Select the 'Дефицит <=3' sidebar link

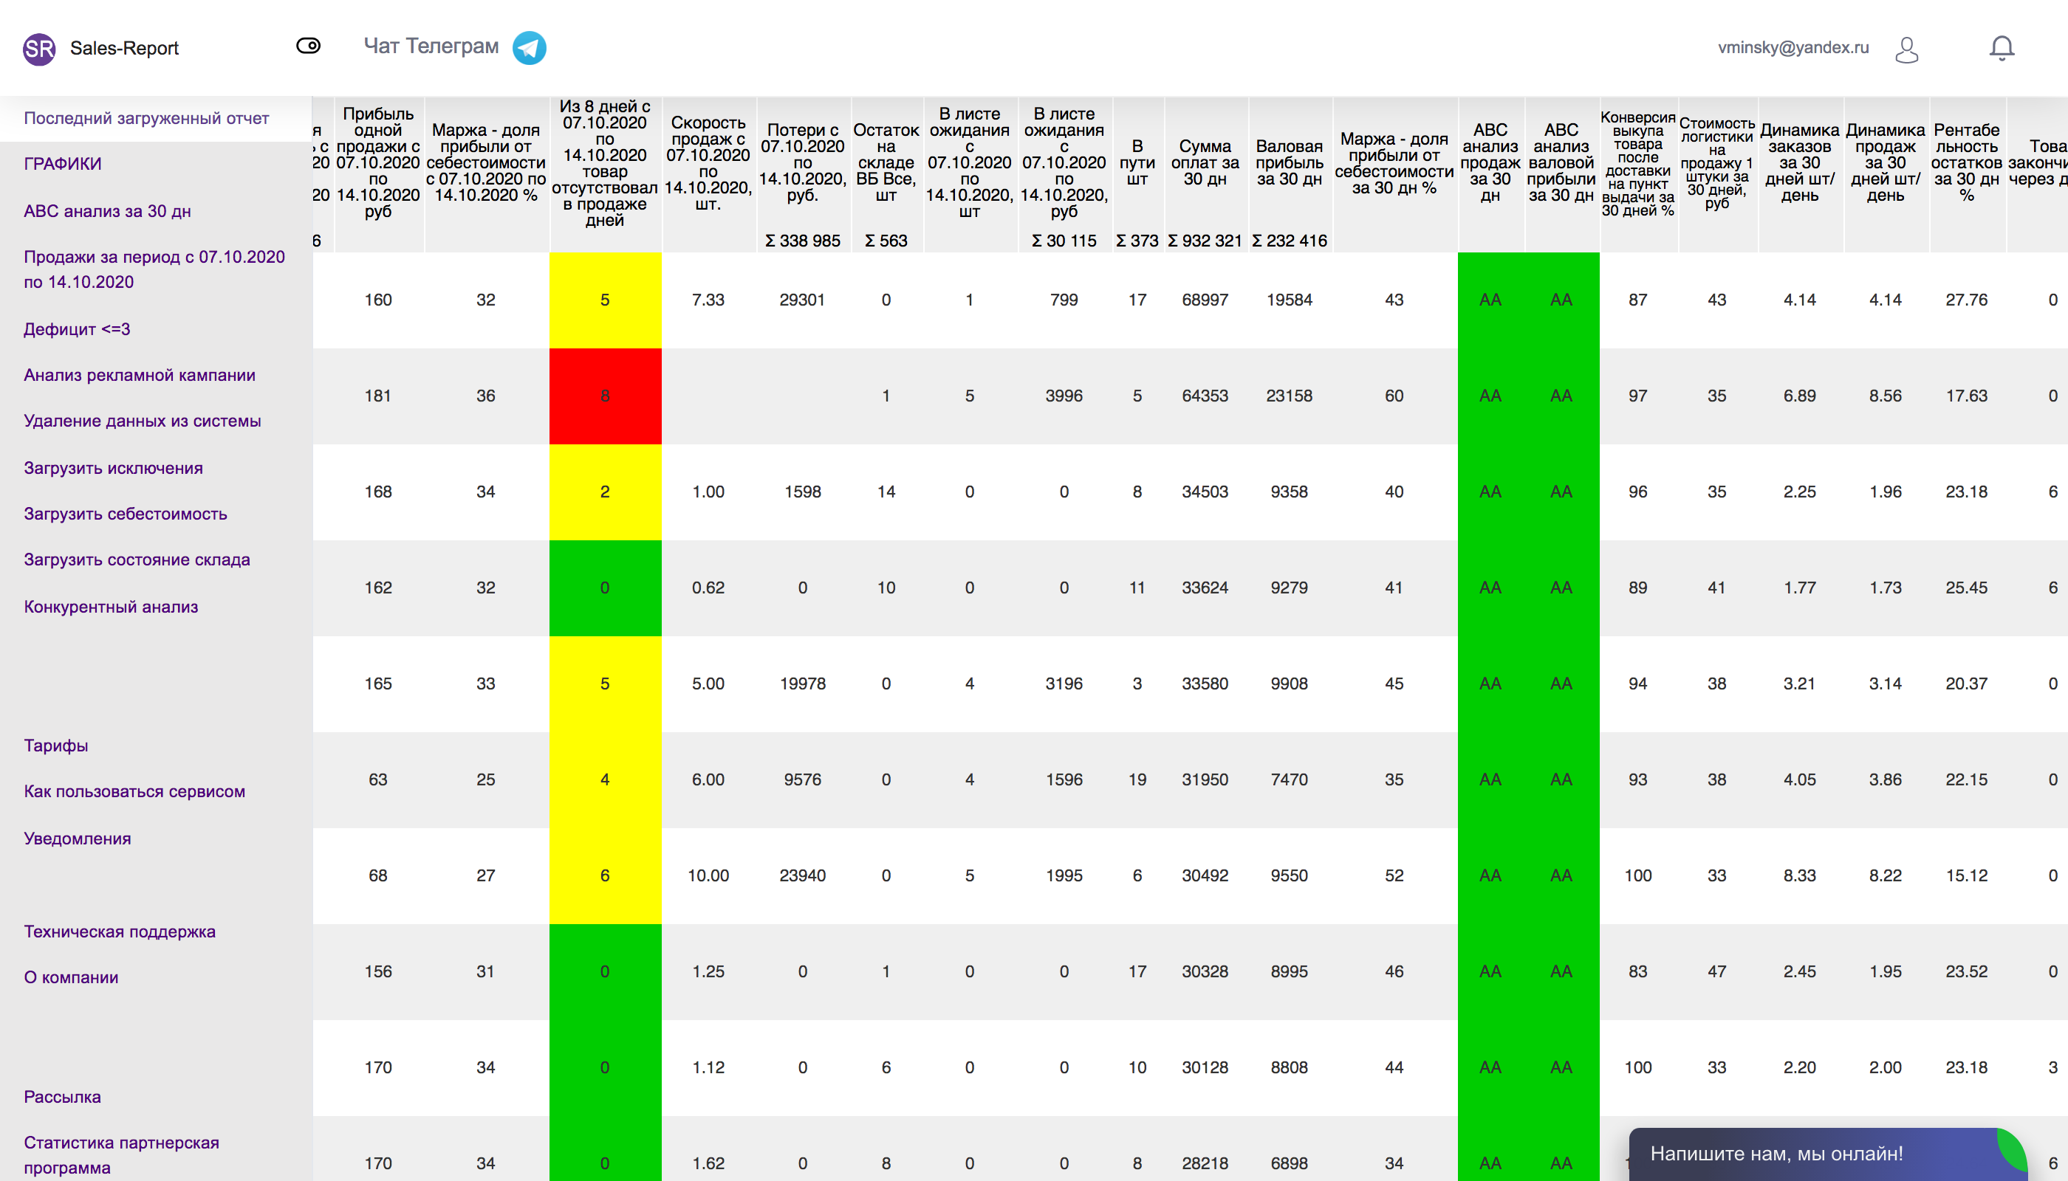pos(77,329)
